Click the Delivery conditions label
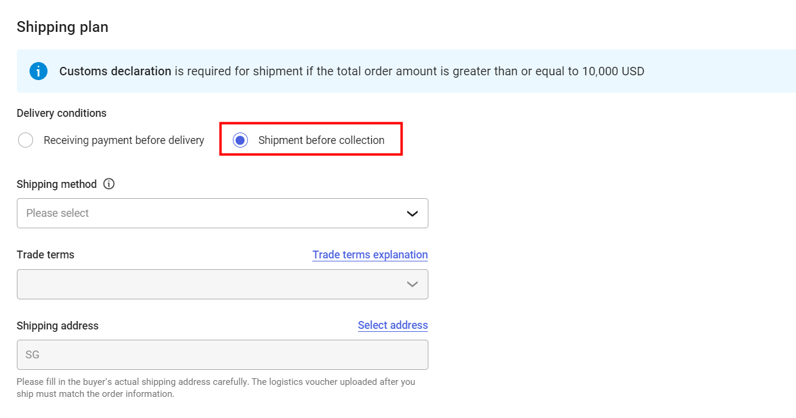The height and width of the screenshot is (418, 796). pyautogui.click(x=61, y=113)
